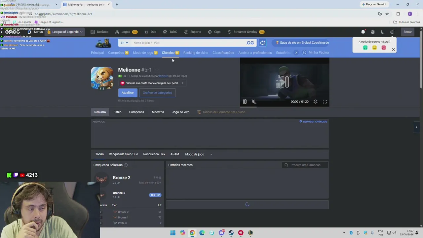
Task: Go to the Principal page
Action: coord(97,53)
